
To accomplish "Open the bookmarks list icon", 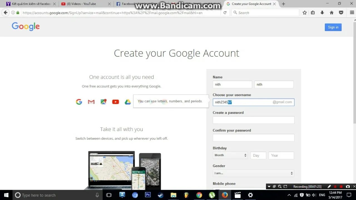I will pos(313,12).
